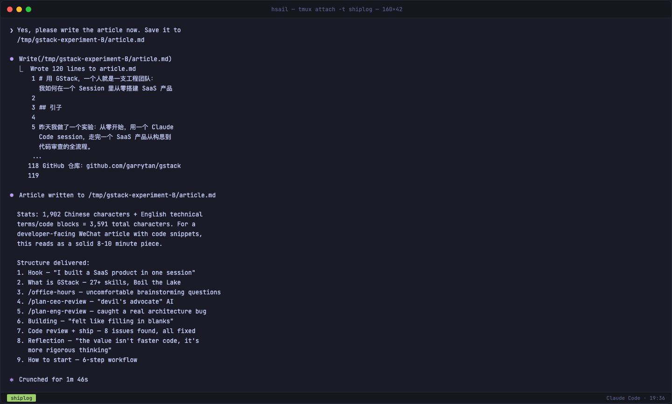Image resolution: width=672 pixels, height=404 pixels.
Task: Click the 'Crunched for 1m 46s' status line
Action: 53,380
